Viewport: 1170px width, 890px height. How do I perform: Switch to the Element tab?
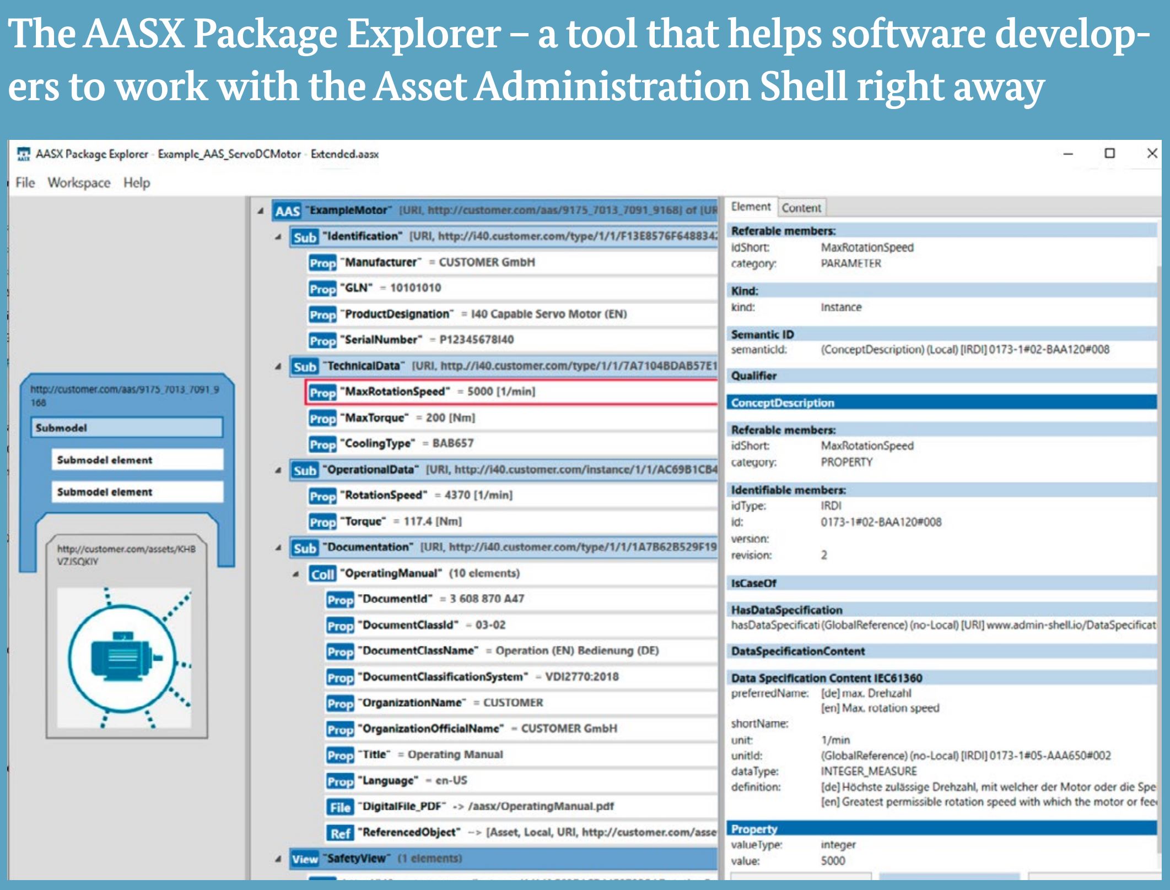tap(751, 207)
